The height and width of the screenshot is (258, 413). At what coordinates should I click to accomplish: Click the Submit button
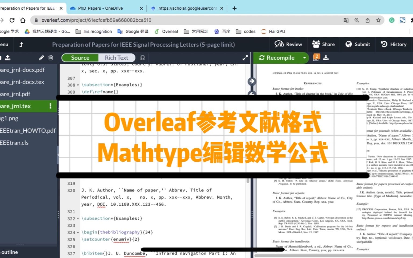click(x=358, y=44)
